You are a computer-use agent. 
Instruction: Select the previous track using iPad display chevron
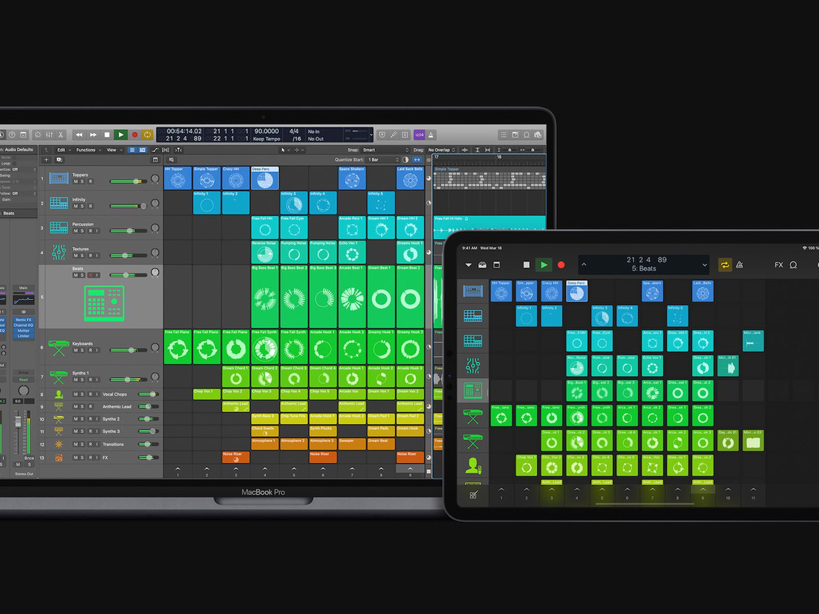(x=584, y=265)
